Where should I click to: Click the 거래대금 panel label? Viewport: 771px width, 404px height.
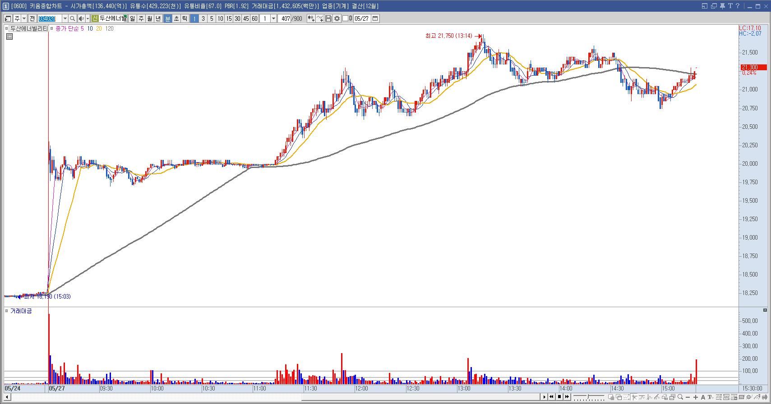click(x=21, y=311)
